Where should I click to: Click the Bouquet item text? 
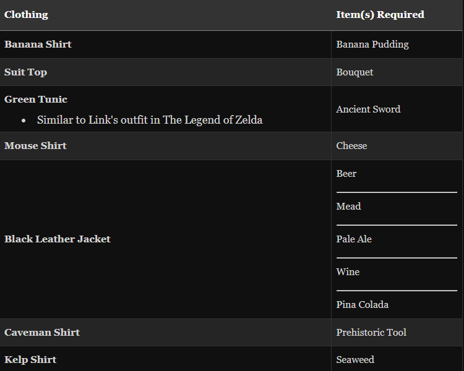pyautogui.click(x=354, y=72)
